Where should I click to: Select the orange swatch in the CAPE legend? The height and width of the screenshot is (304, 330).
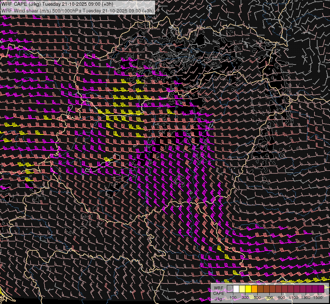pos(254,289)
